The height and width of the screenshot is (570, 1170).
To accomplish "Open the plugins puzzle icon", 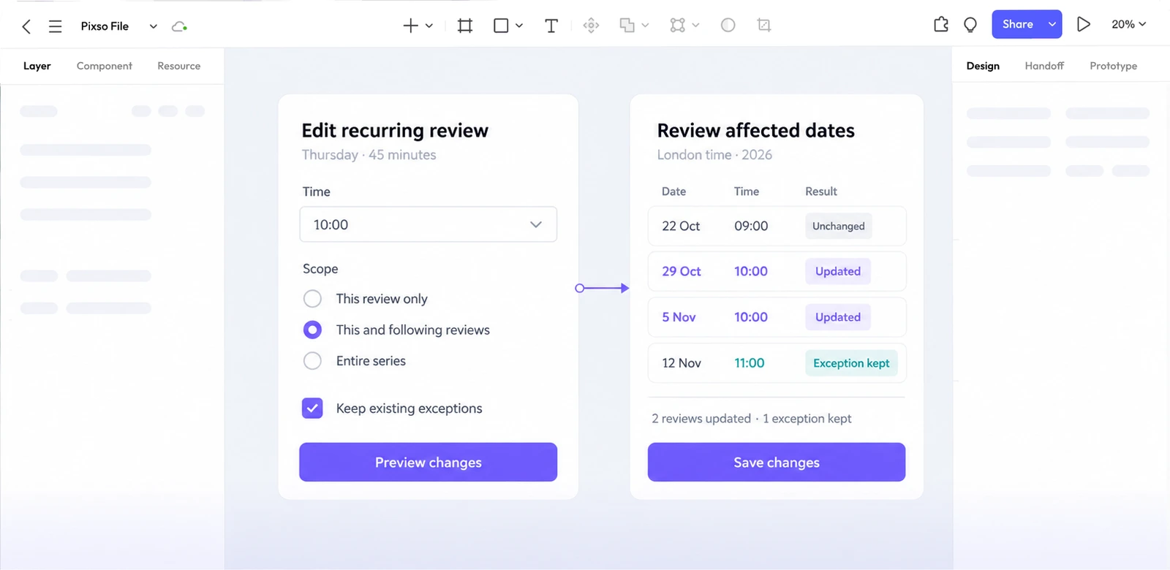I will (x=941, y=25).
